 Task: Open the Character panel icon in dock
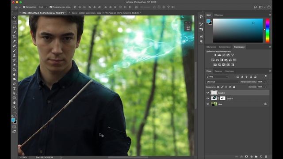pyautogui.click(x=201, y=36)
